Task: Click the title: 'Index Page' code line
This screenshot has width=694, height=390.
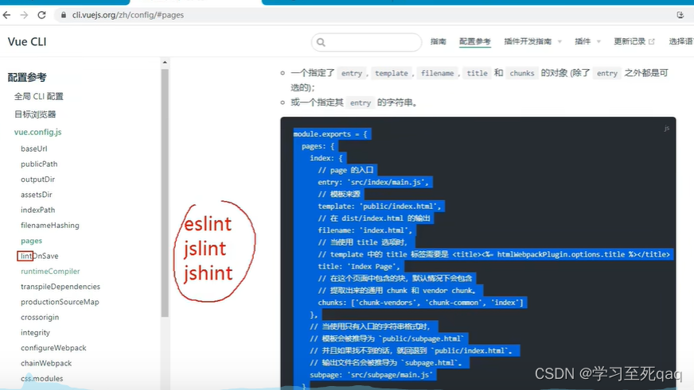Action: click(x=359, y=266)
